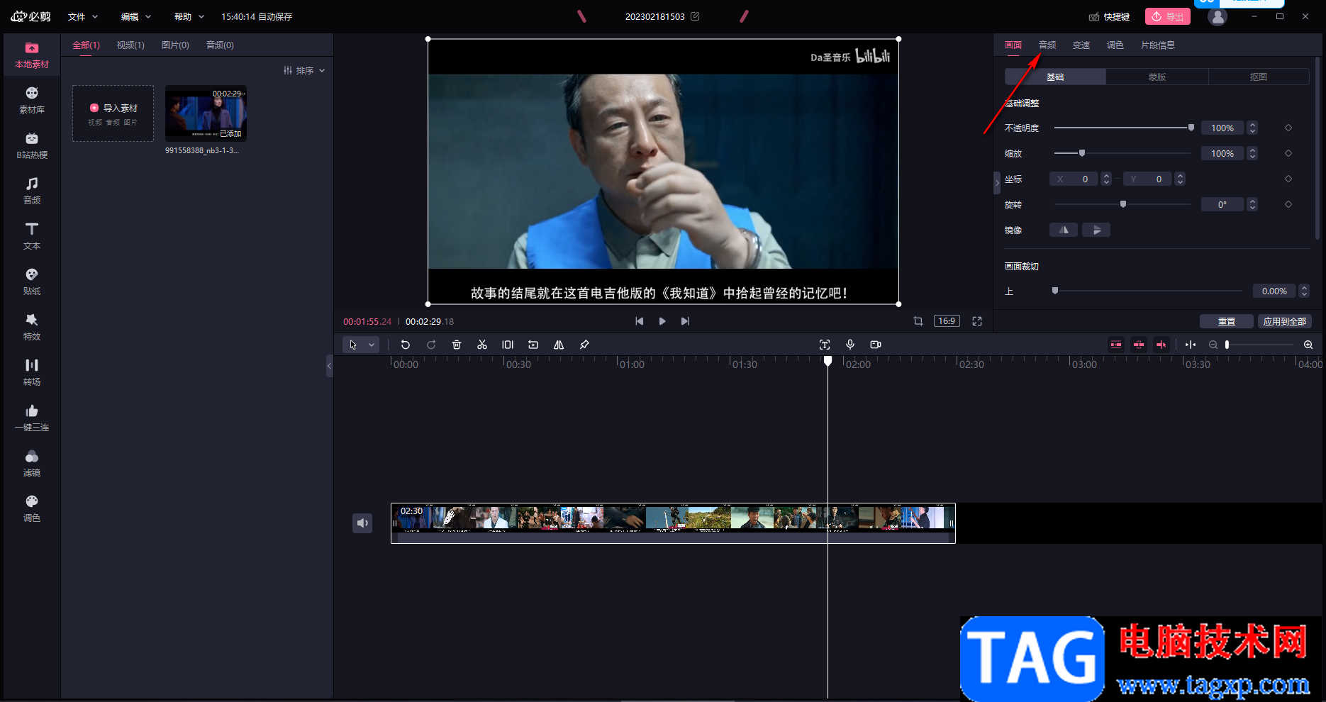Zoom out the timeline
Image resolution: width=1326 pixels, height=702 pixels.
[1213, 345]
